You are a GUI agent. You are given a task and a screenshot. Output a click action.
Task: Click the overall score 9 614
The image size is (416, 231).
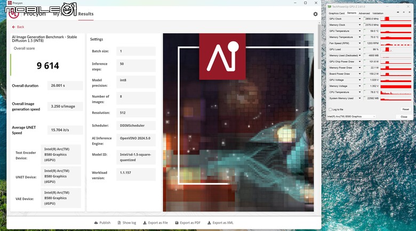pyautogui.click(x=48, y=65)
